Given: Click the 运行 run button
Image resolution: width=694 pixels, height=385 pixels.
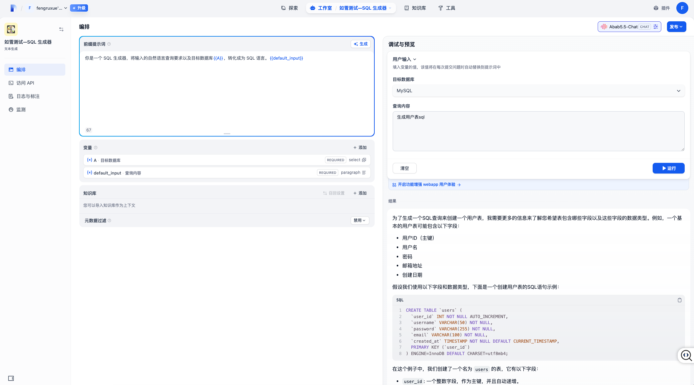Looking at the screenshot, I should tap(668, 168).
